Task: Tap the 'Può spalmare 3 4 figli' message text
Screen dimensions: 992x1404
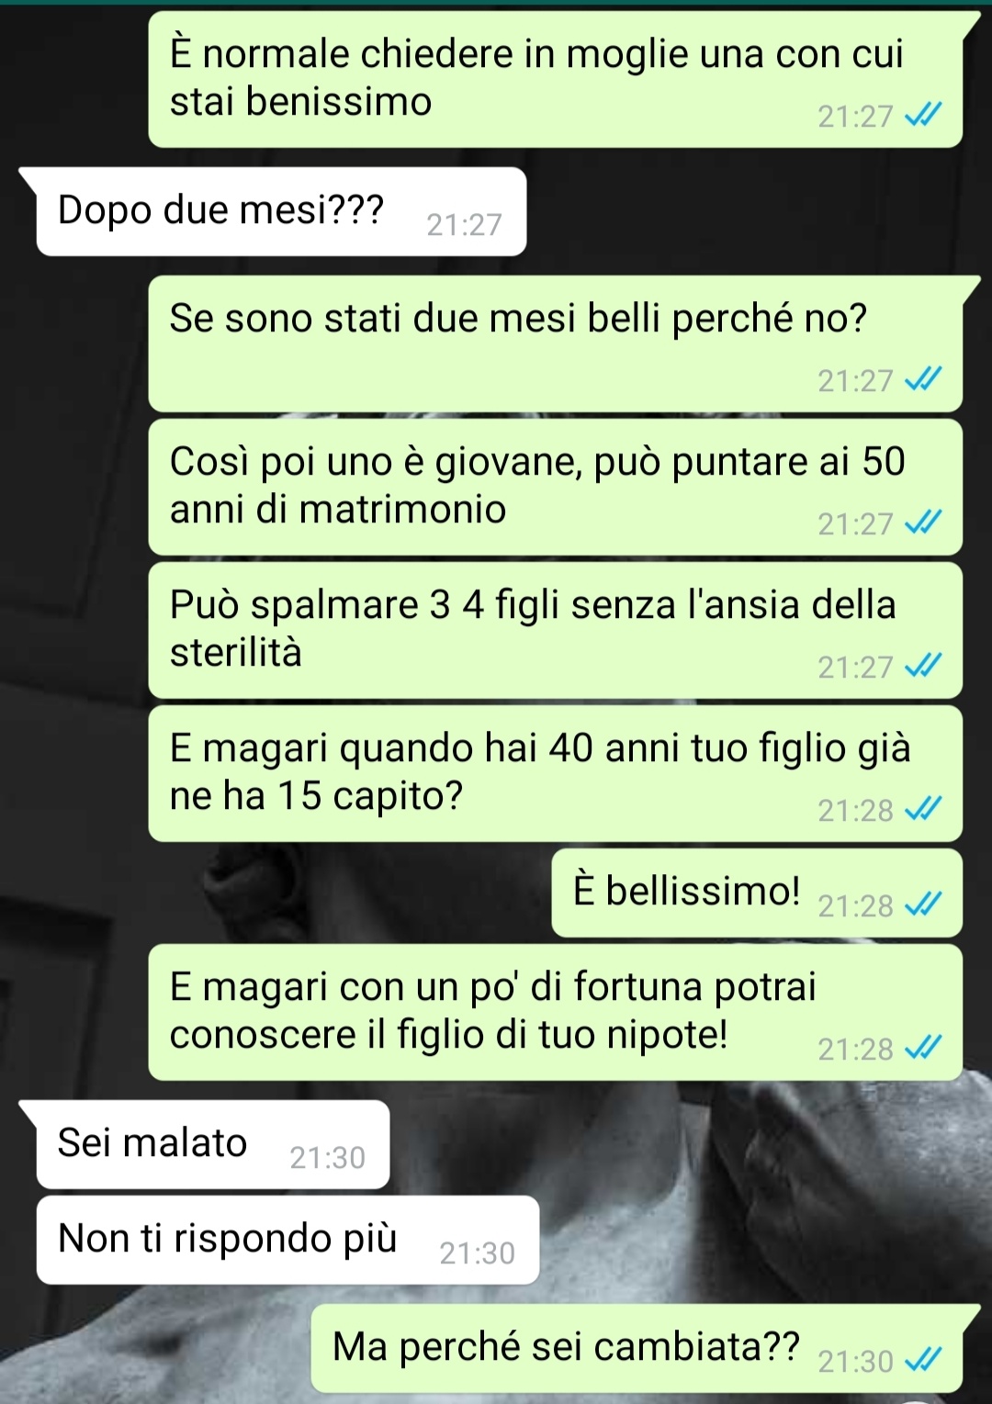Action: coord(533,628)
